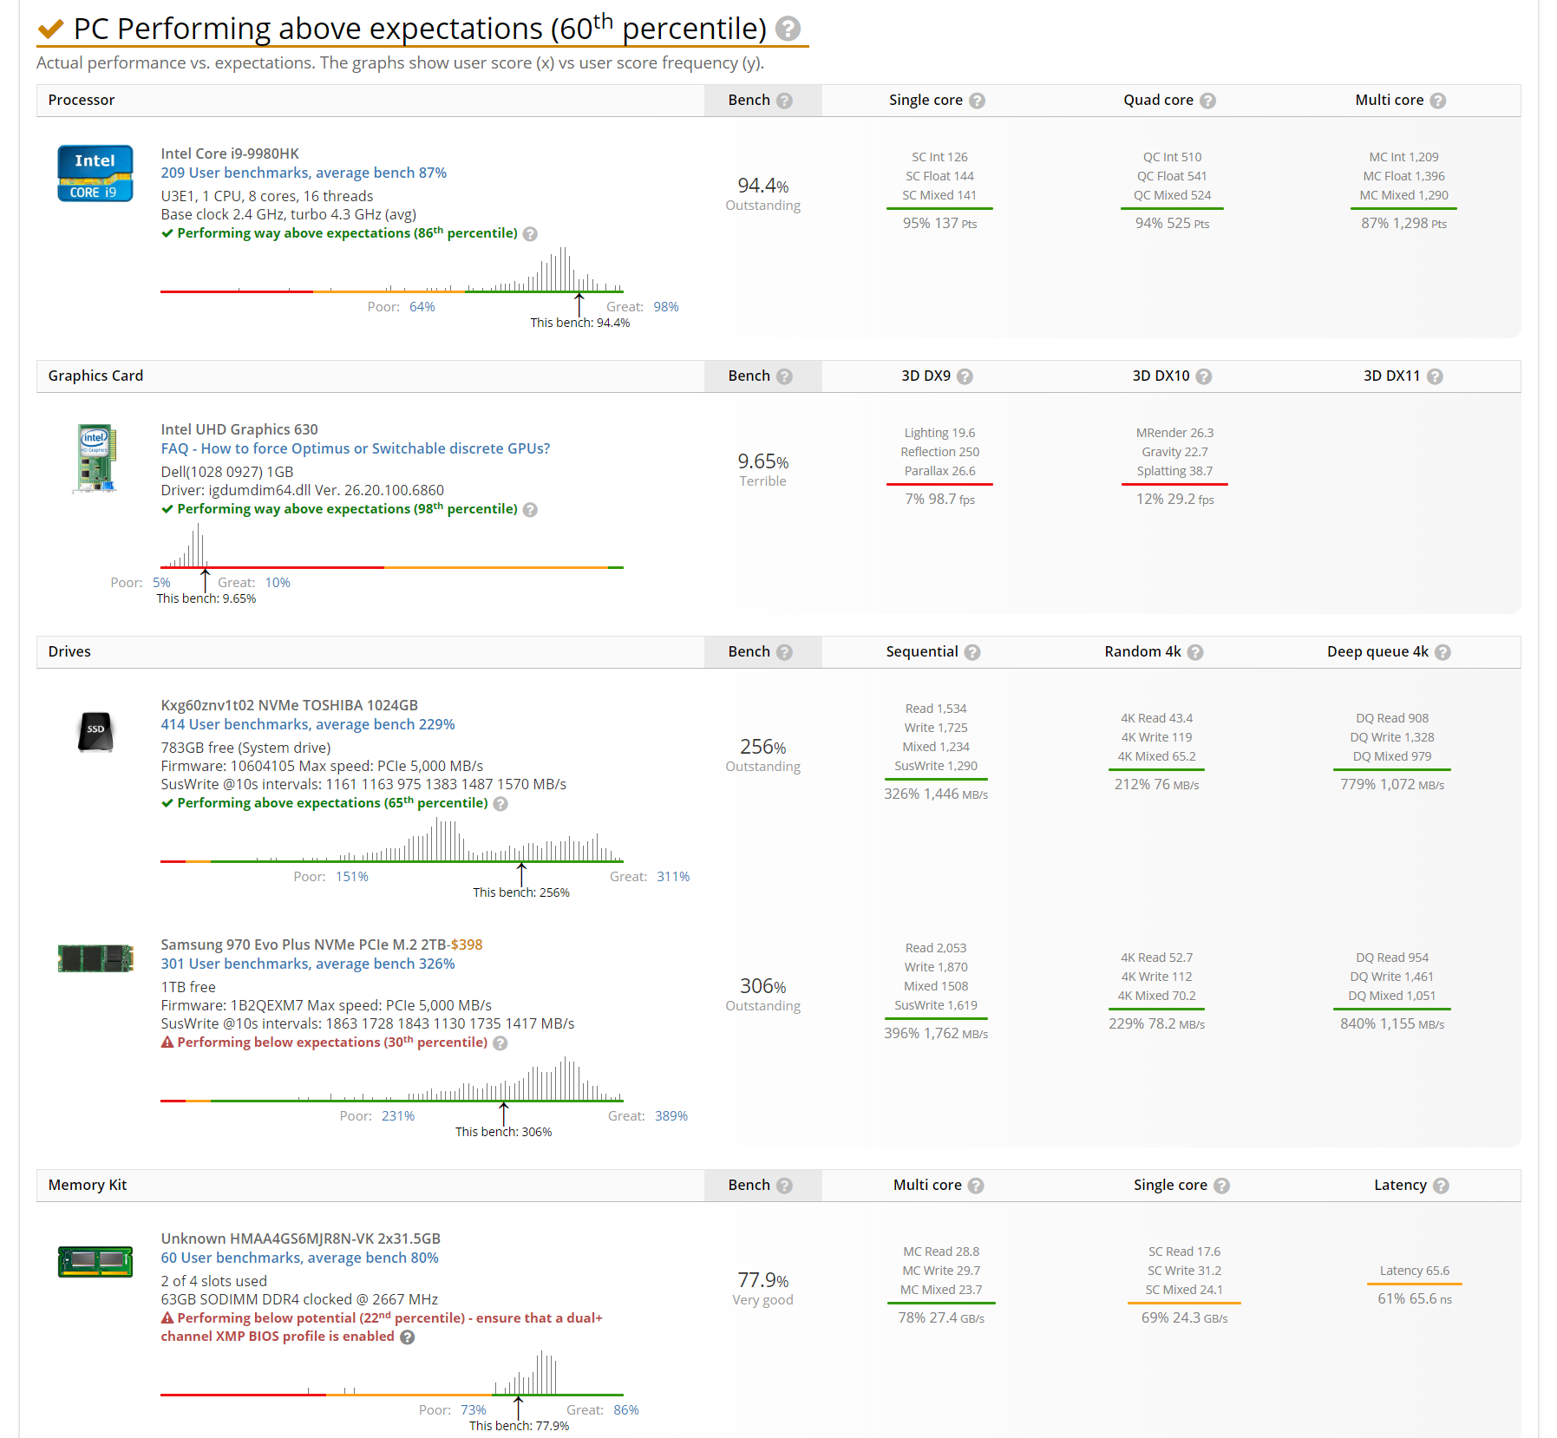
Task: Open 301 User benchmarks link for Samsung drive
Action: 308,964
